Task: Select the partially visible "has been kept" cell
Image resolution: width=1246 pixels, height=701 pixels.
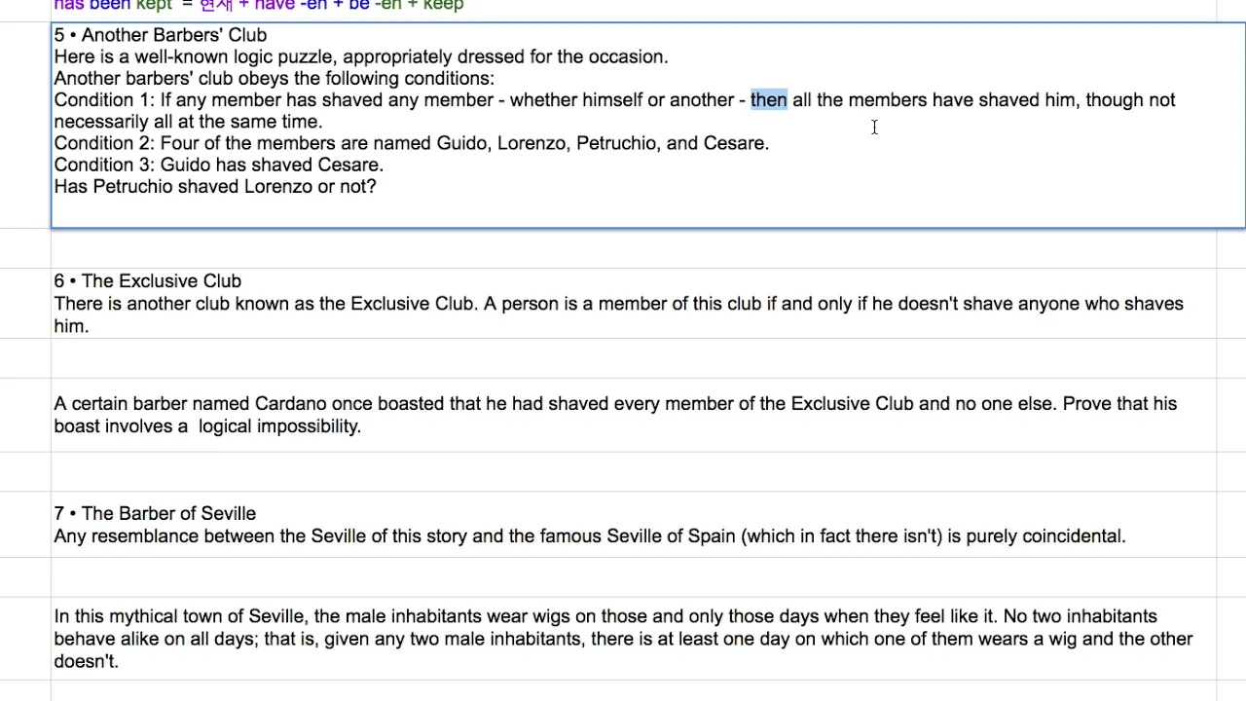Action: point(634,9)
